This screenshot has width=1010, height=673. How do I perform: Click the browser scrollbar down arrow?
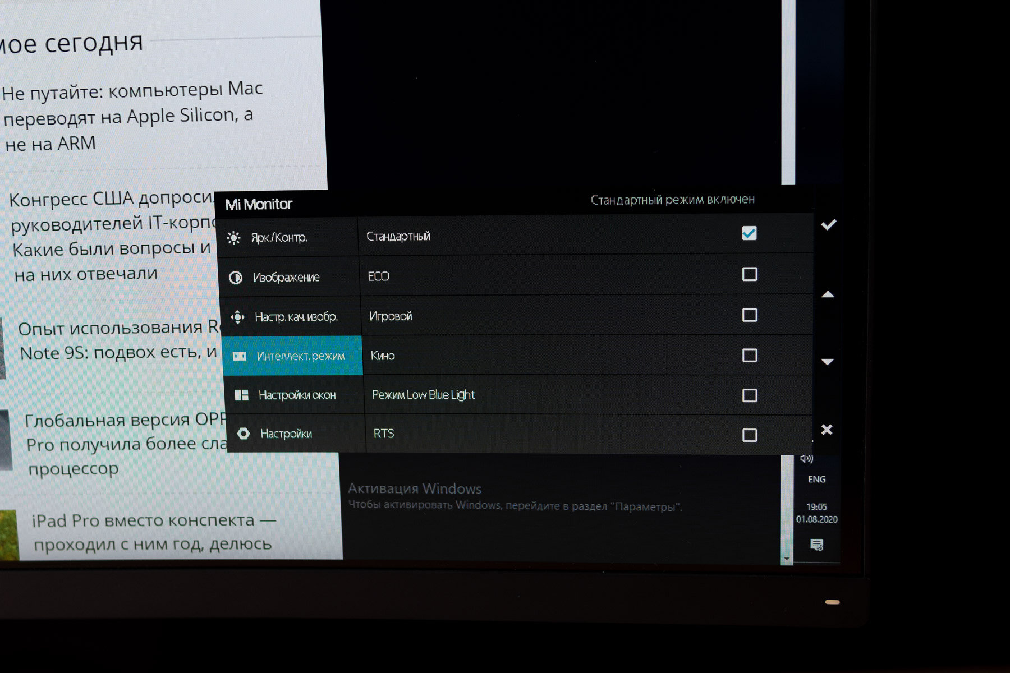click(787, 559)
